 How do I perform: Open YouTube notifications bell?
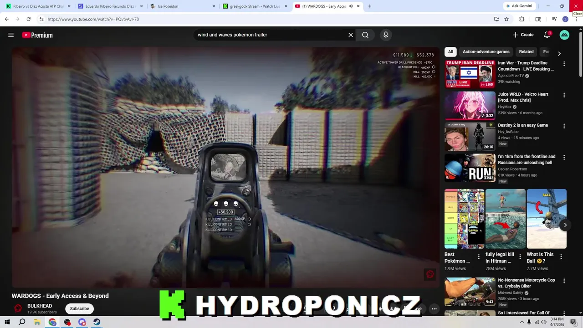547,35
